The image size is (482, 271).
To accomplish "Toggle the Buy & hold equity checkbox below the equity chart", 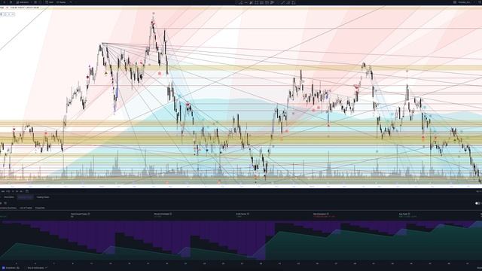I will 26,268.
